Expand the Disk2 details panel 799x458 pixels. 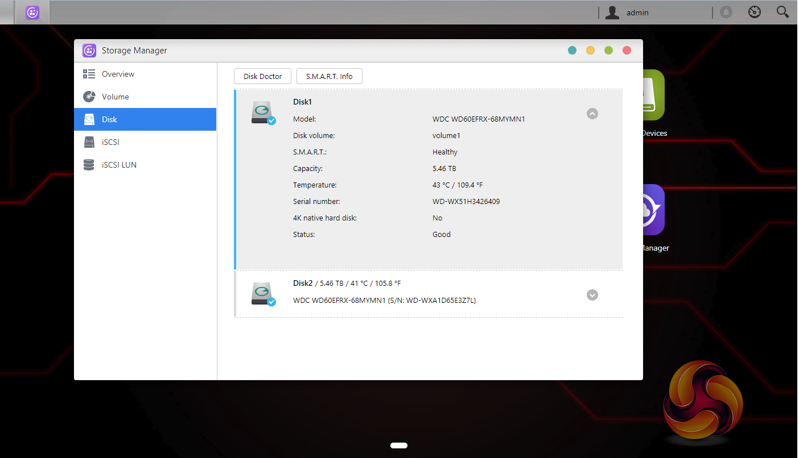pyautogui.click(x=592, y=295)
